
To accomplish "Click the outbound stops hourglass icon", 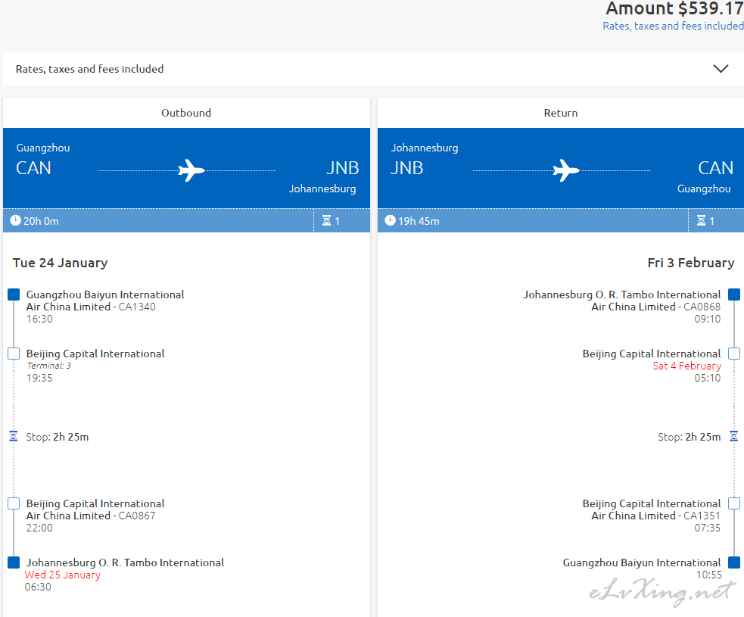I will [326, 221].
